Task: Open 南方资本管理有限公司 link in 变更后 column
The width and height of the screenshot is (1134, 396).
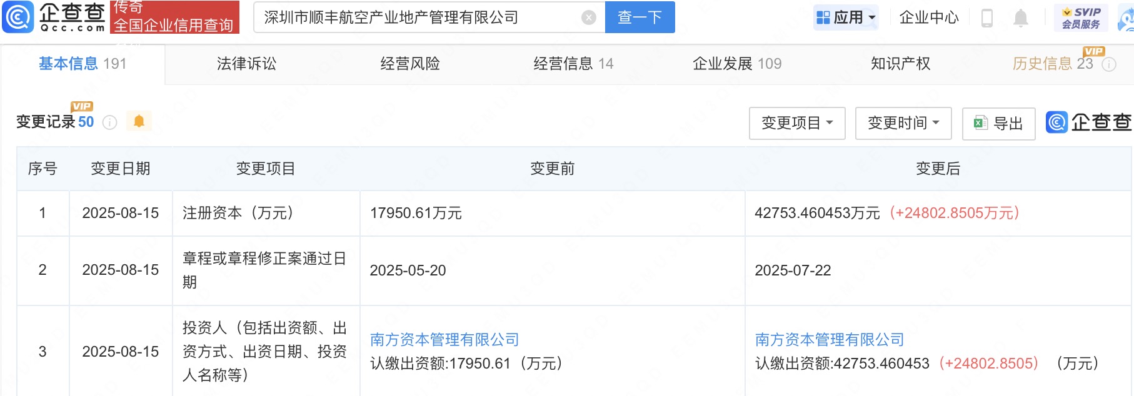Action: tap(830, 340)
